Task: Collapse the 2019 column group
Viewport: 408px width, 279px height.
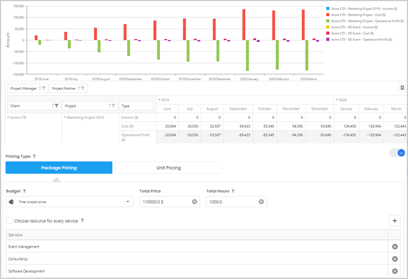Action: point(159,100)
